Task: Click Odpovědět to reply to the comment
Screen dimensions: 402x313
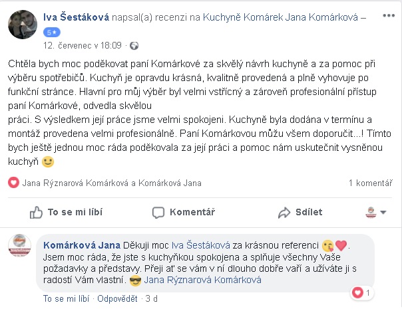Action: [117, 298]
